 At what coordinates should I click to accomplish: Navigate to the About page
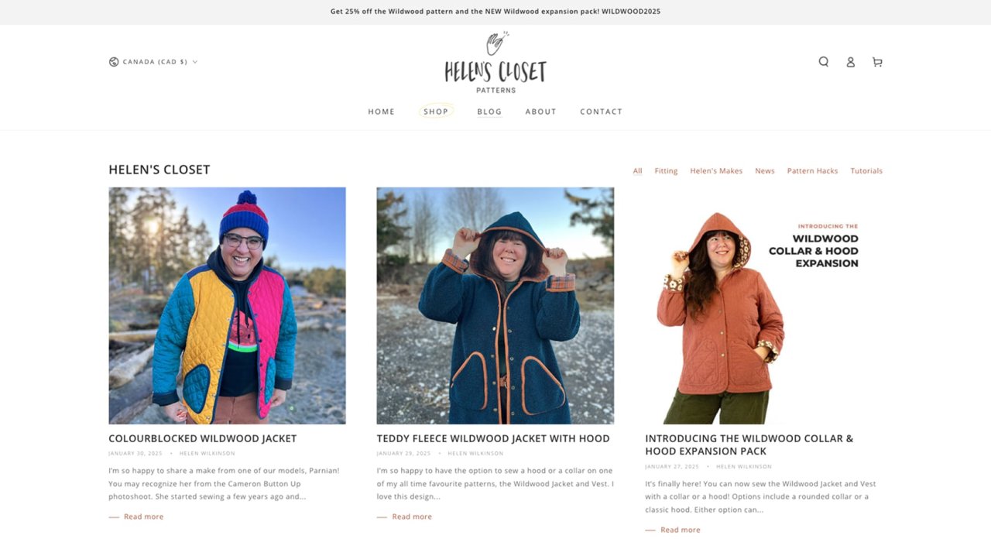click(x=541, y=112)
